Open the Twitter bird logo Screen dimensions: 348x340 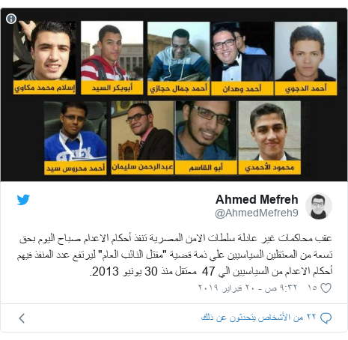[x=23, y=200]
